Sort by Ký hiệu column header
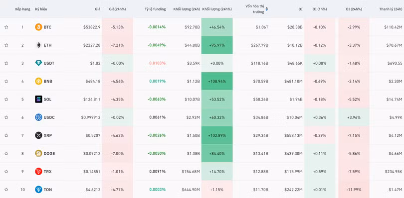Screen dimensions: 404x198 [x=41, y=9]
